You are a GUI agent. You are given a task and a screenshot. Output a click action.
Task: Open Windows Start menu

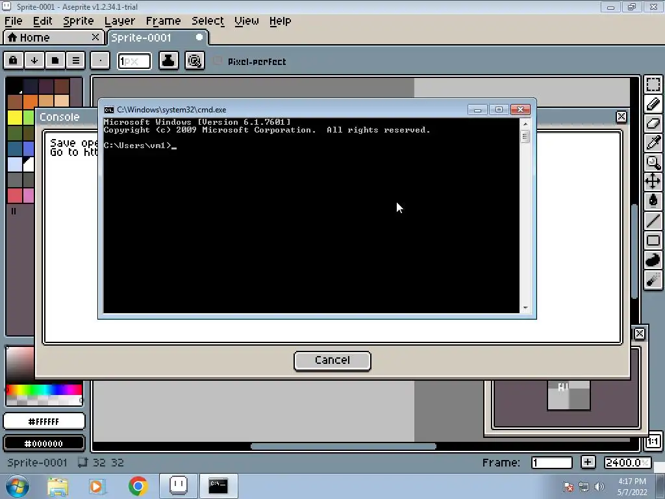(x=17, y=486)
